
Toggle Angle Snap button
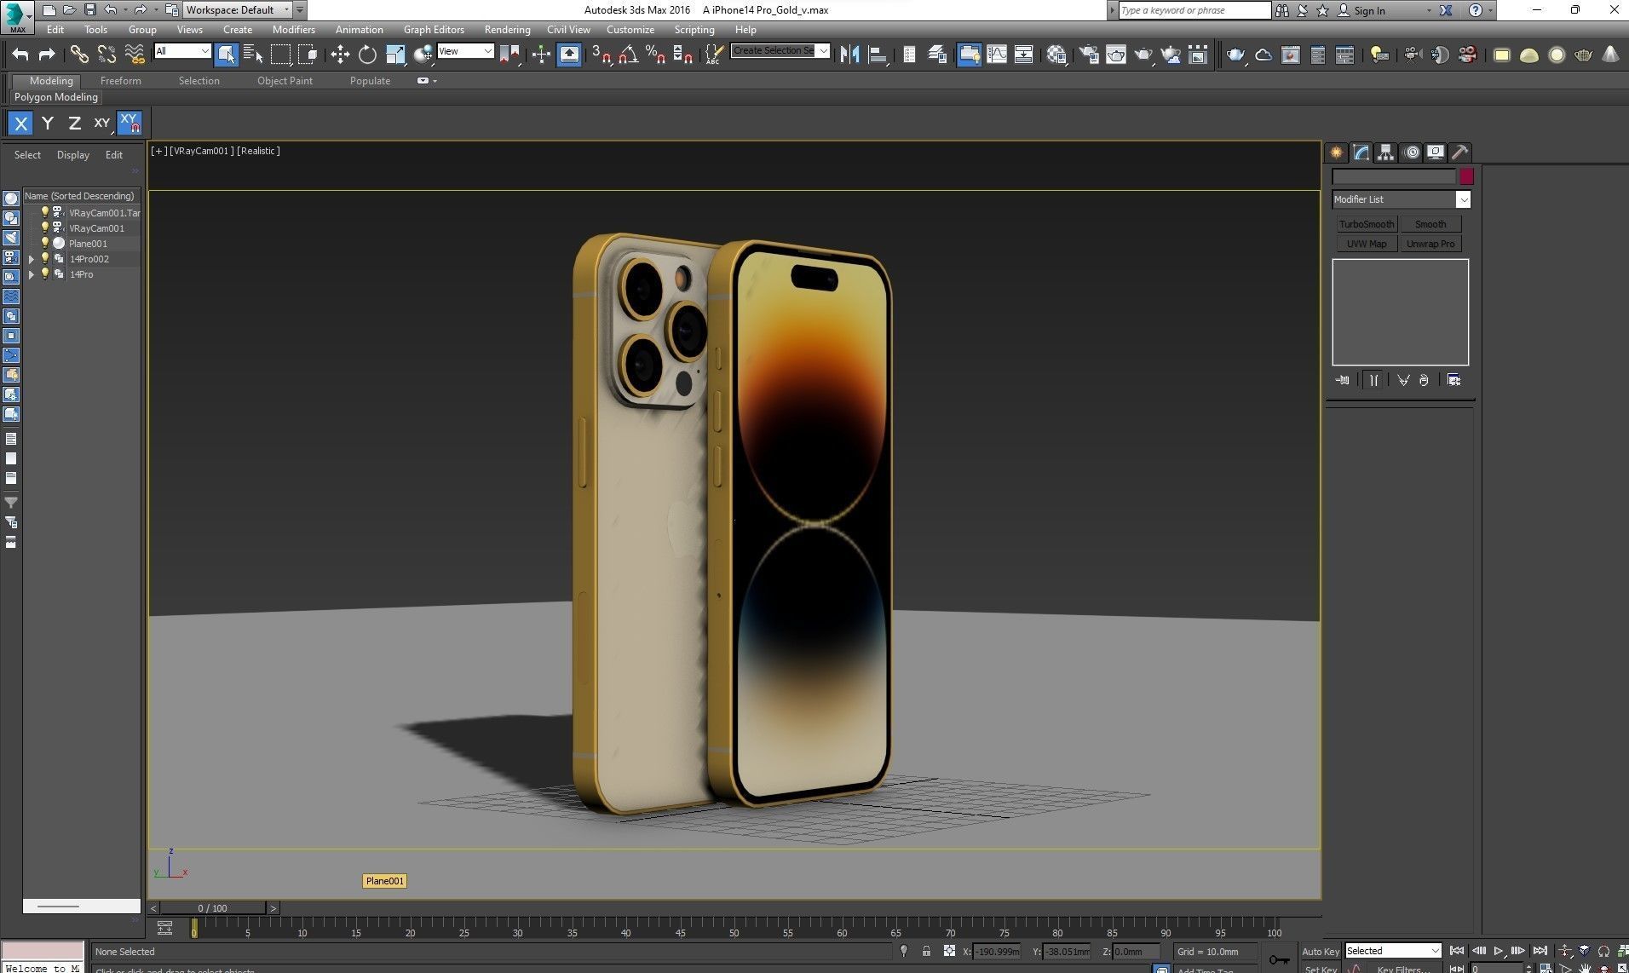pyautogui.click(x=629, y=55)
